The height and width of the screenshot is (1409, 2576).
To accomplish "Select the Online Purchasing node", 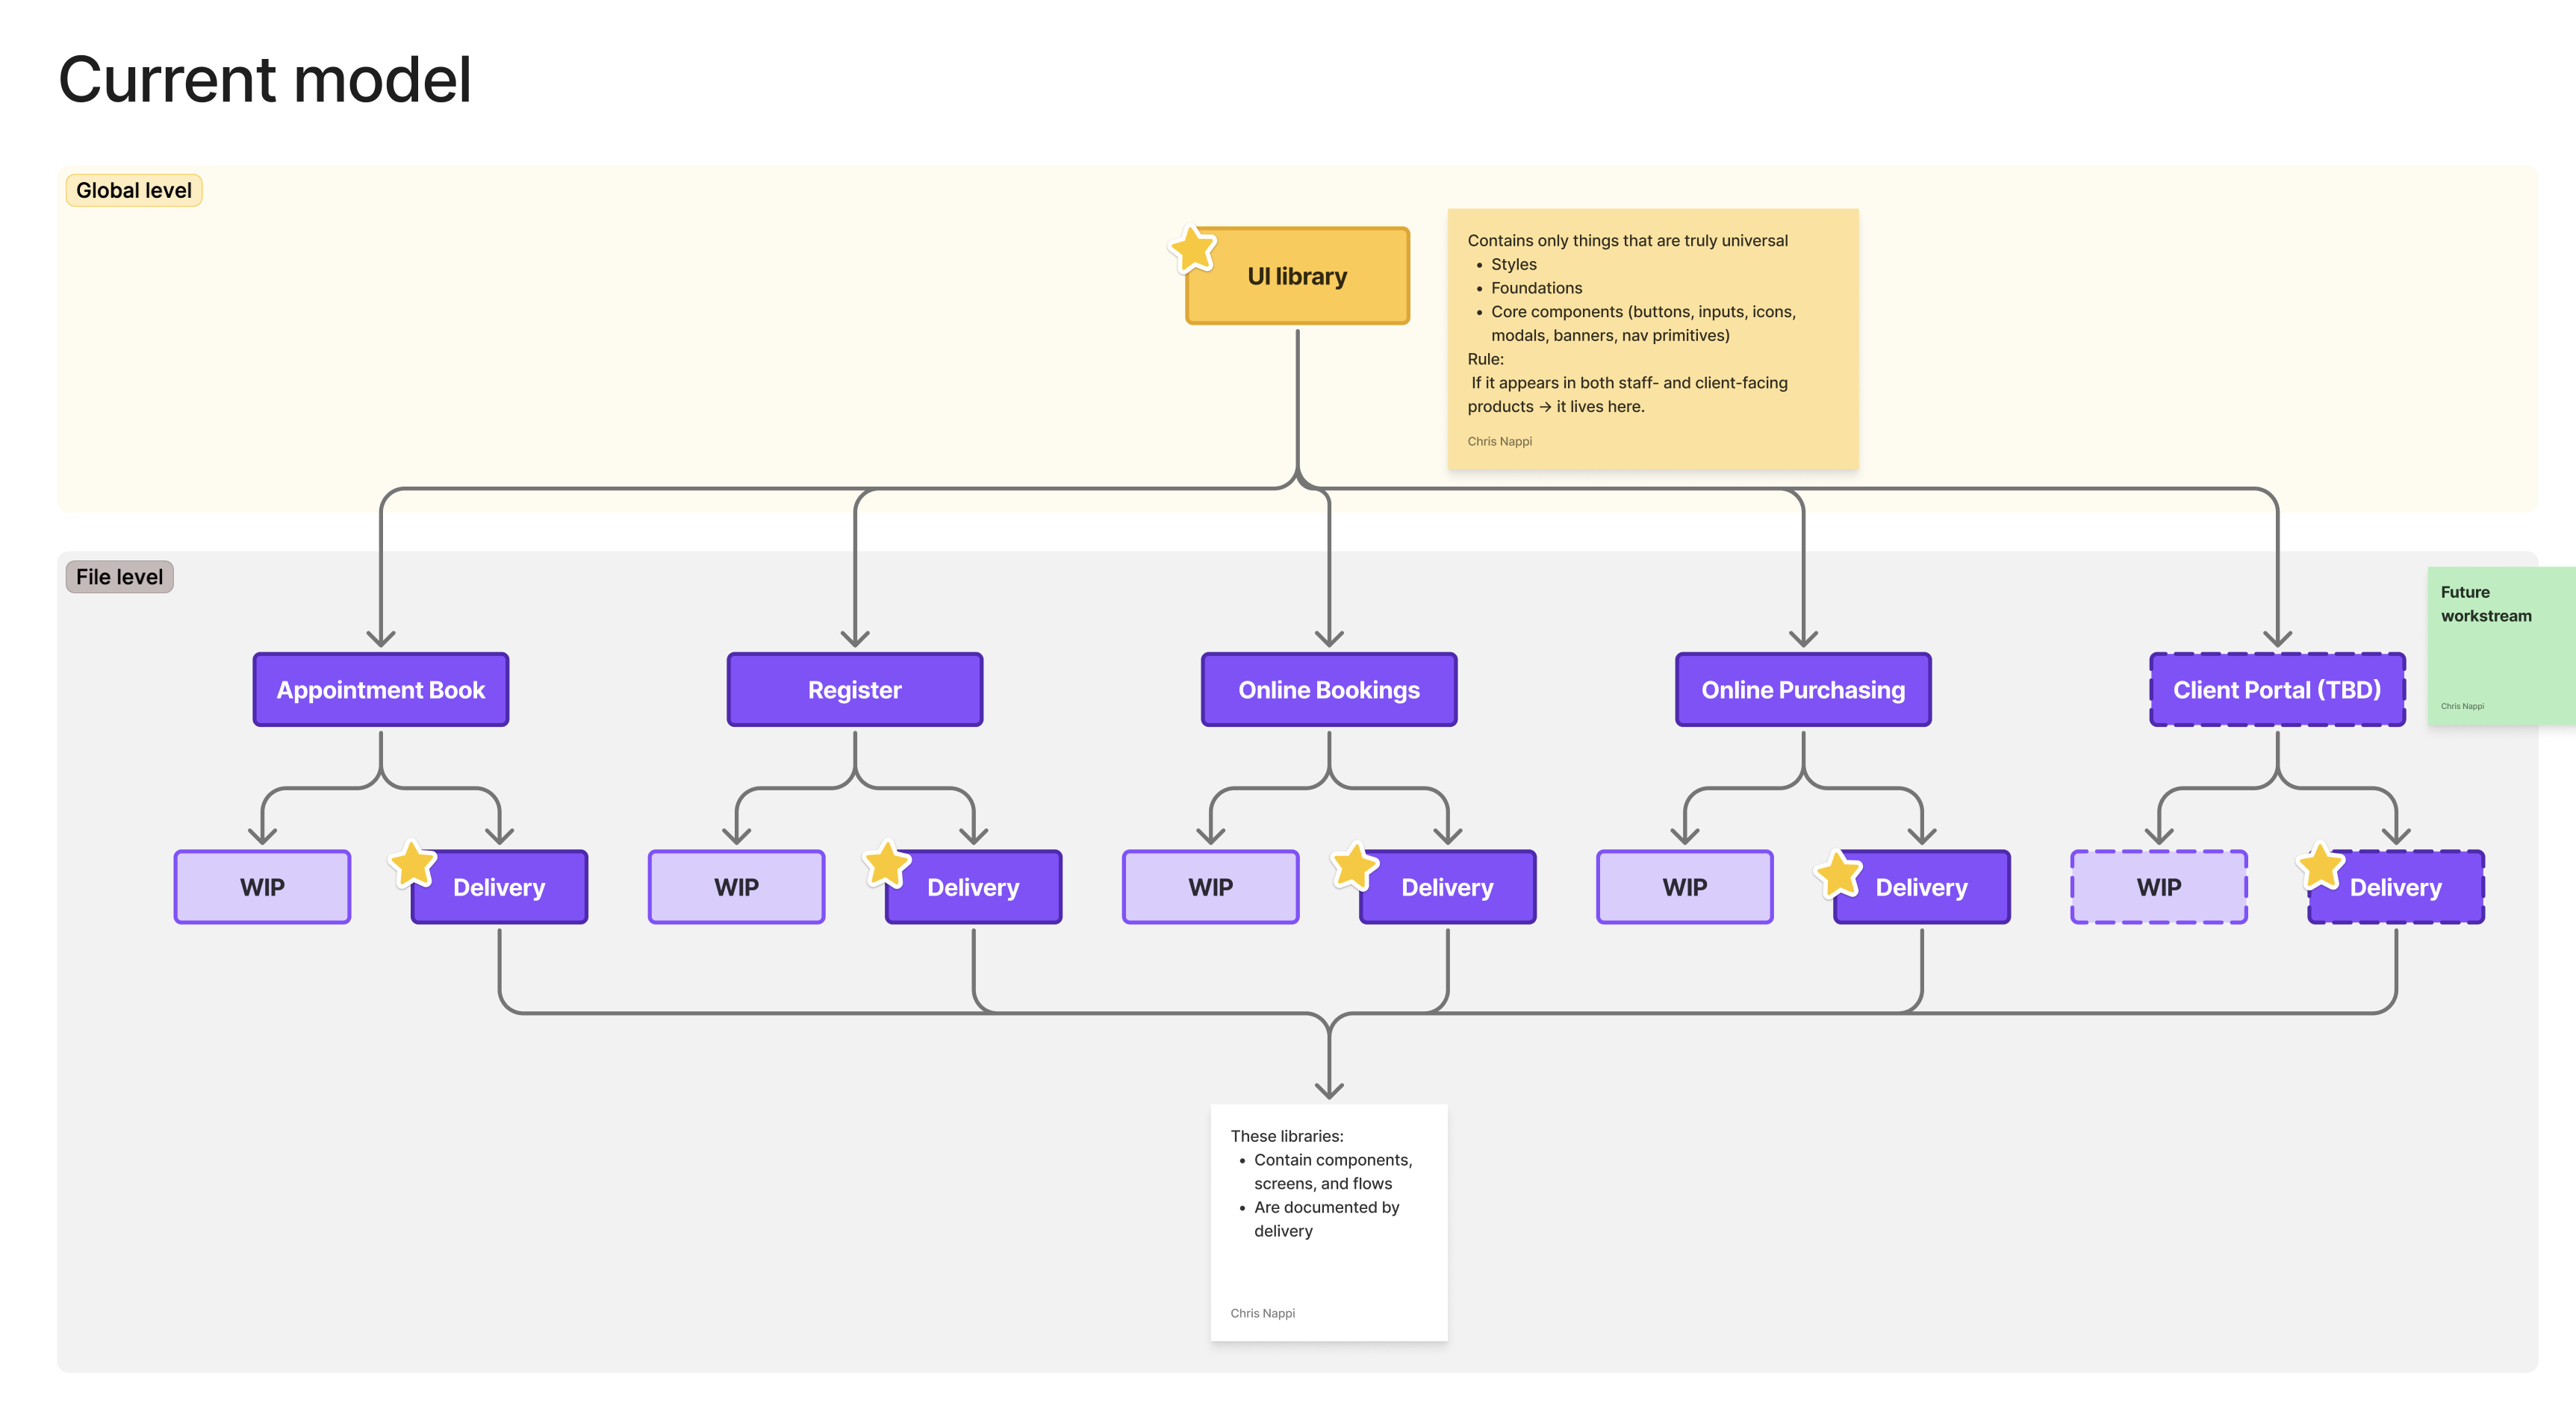I will click(x=1803, y=690).
